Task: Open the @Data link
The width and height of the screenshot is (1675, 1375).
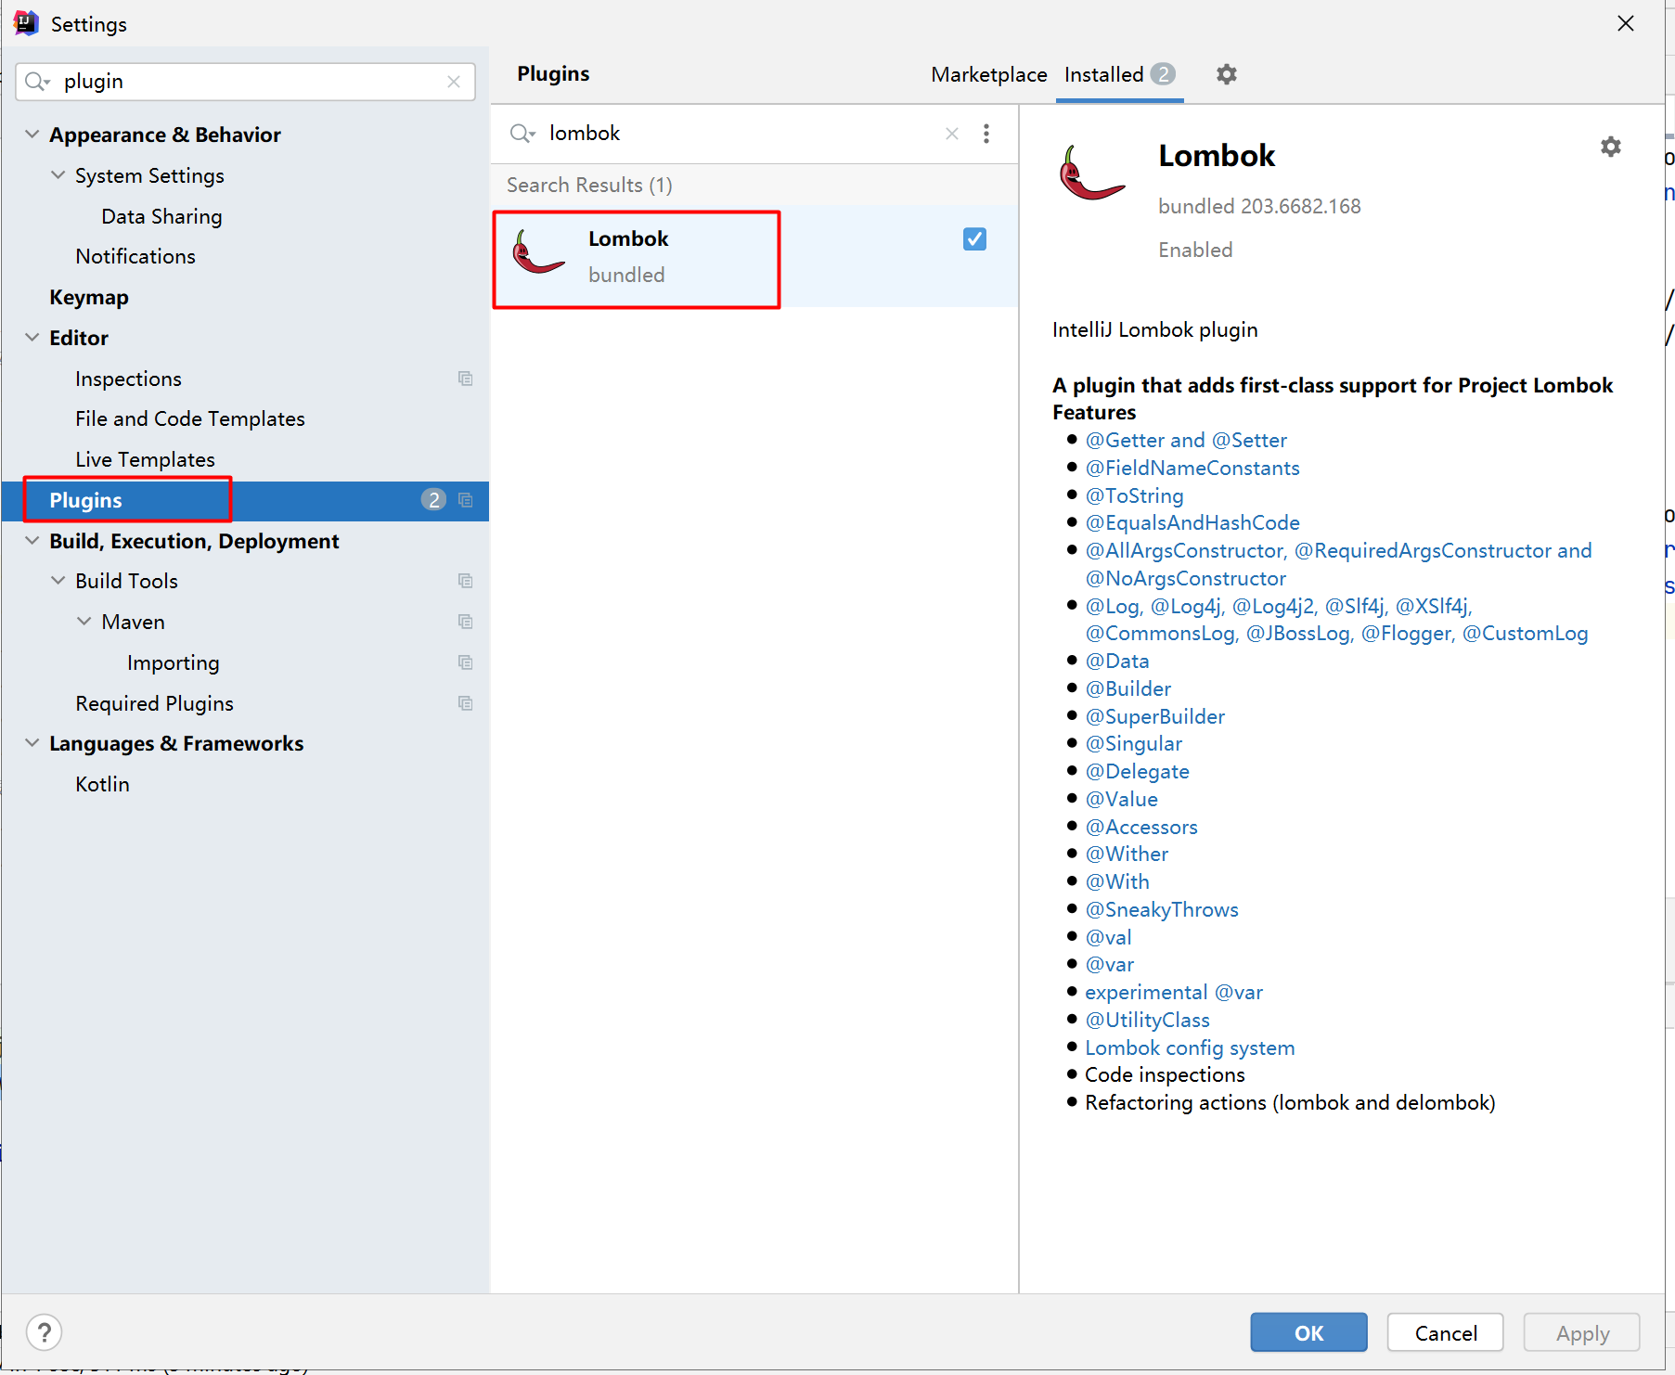Action: [1117, 661]
